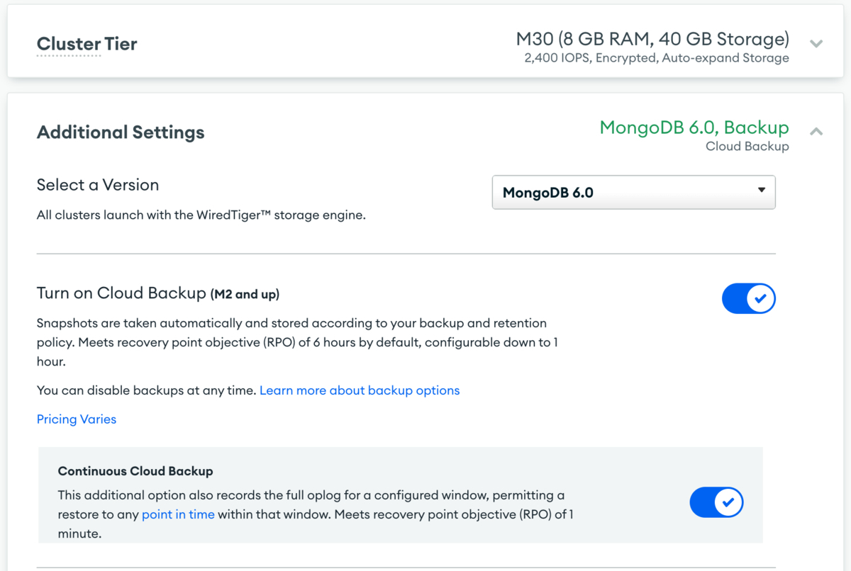The height and width of the screenshot is (571, 851).
Task: Click the upward chevron beside Additional Settings
Action: [x=816, y=131]
